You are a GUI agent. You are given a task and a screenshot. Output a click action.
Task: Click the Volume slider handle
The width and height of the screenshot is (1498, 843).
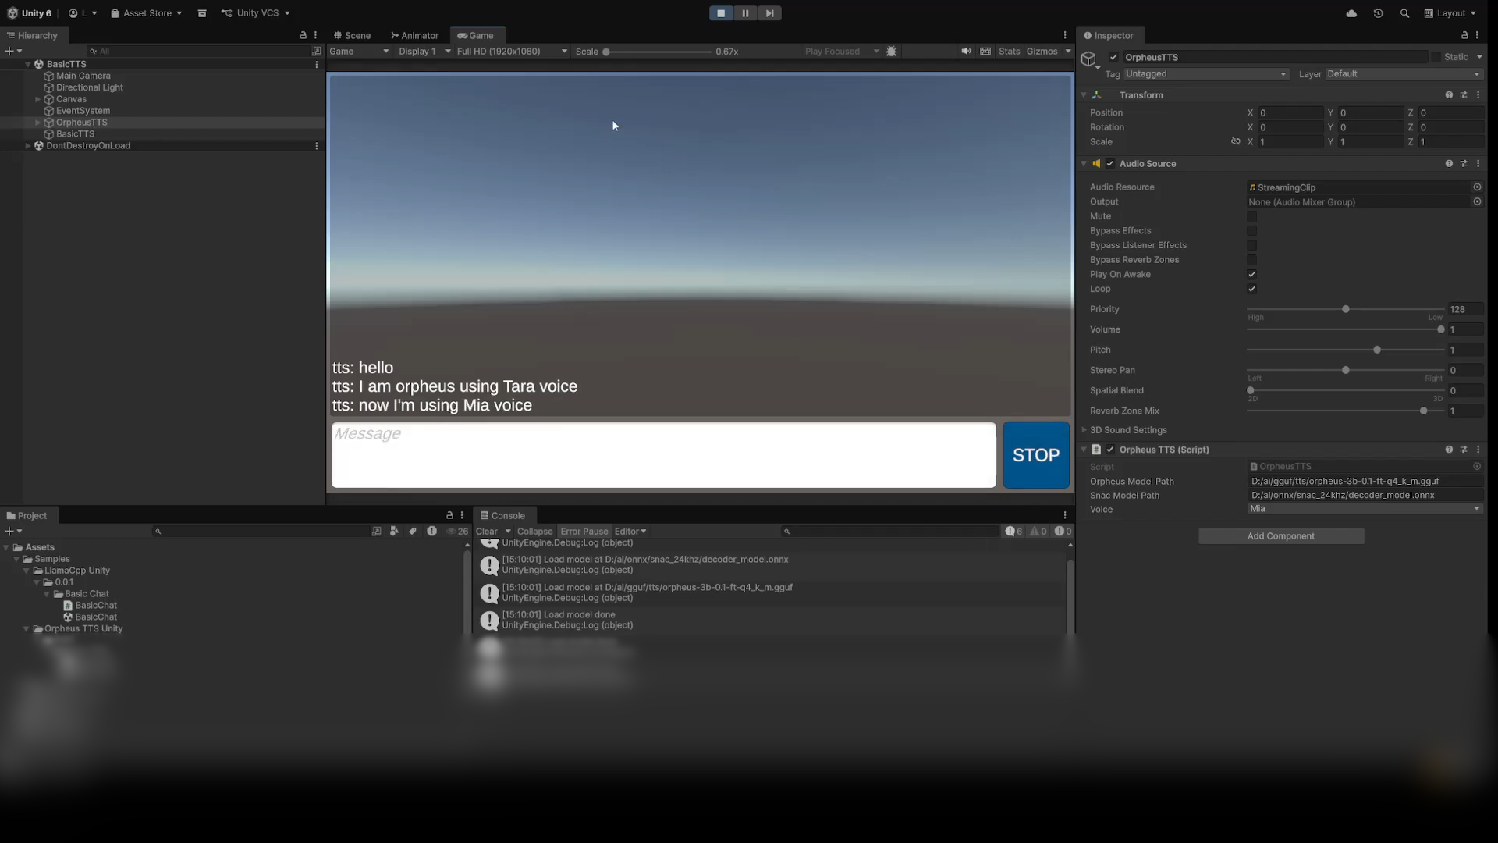point(1440,329)
